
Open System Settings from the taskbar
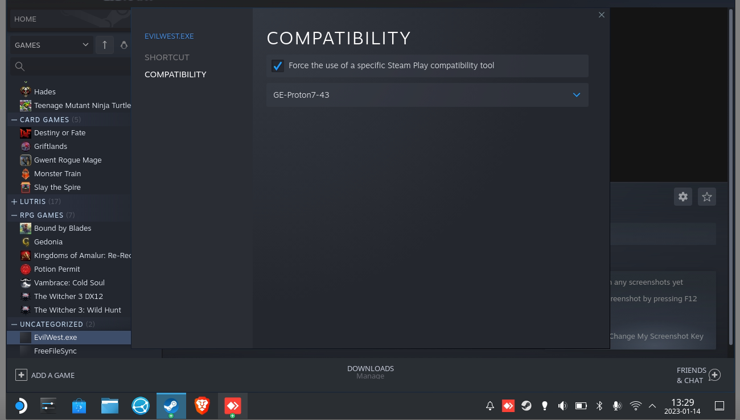pyautogui.click(x=48, y=406)
